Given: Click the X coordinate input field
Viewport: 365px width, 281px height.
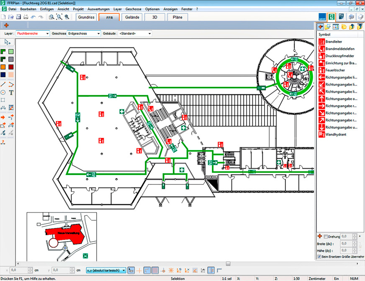Looking at the screenshot, I should [21, 270].
